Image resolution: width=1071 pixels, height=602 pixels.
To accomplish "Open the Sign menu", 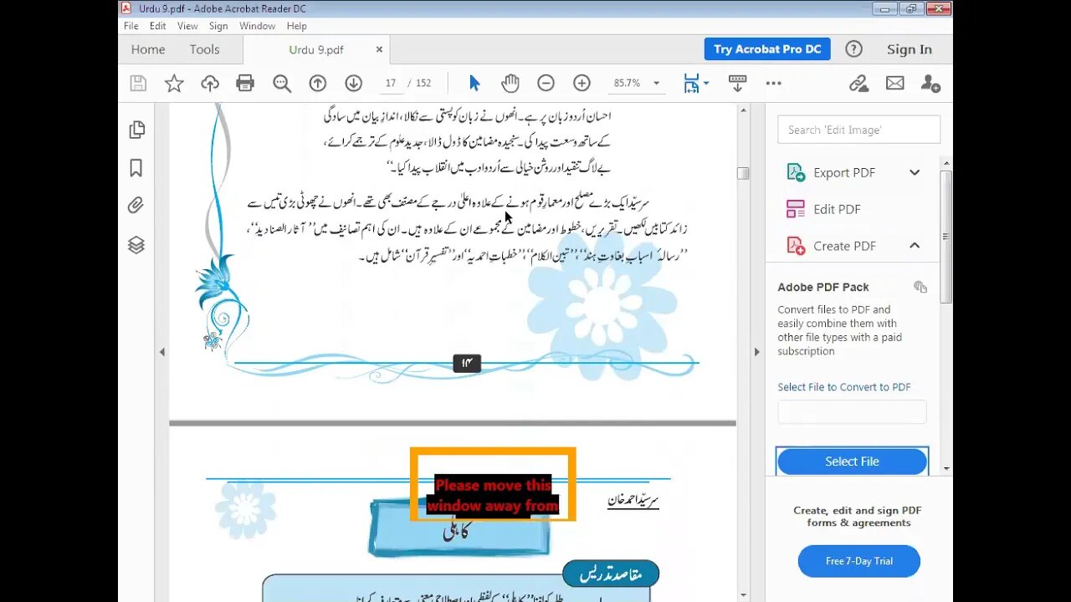I will (x=218, y=26).
